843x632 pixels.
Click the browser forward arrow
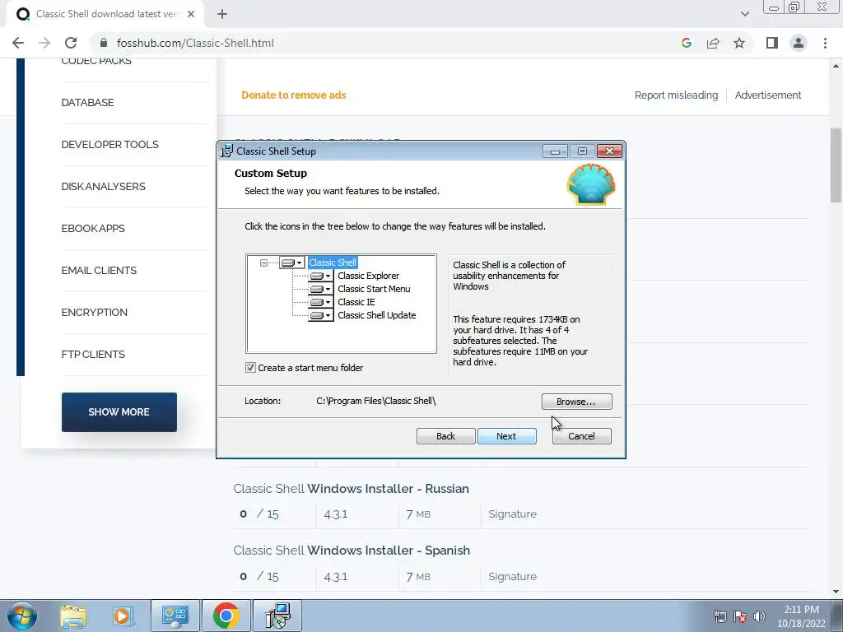[44, 43]
